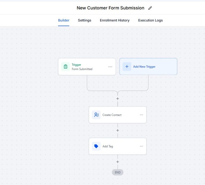This screenshot has width=205, height=185.
Task: Click the blue tag icon on Add Tag
Action: click(96, 146)
